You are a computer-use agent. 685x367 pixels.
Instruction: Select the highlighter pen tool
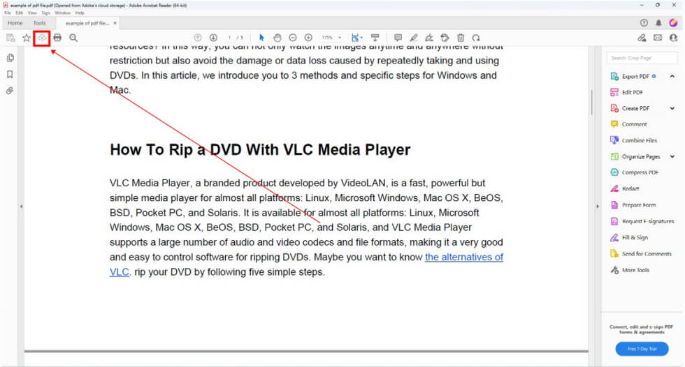(x=414, y=38)
